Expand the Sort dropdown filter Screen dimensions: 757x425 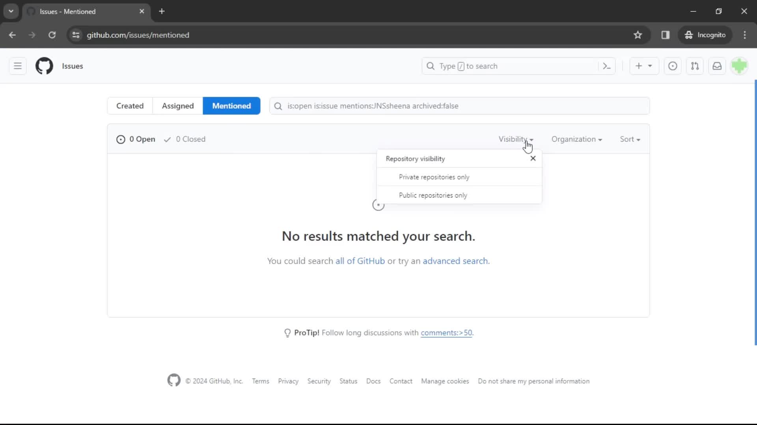pos(630,139)
